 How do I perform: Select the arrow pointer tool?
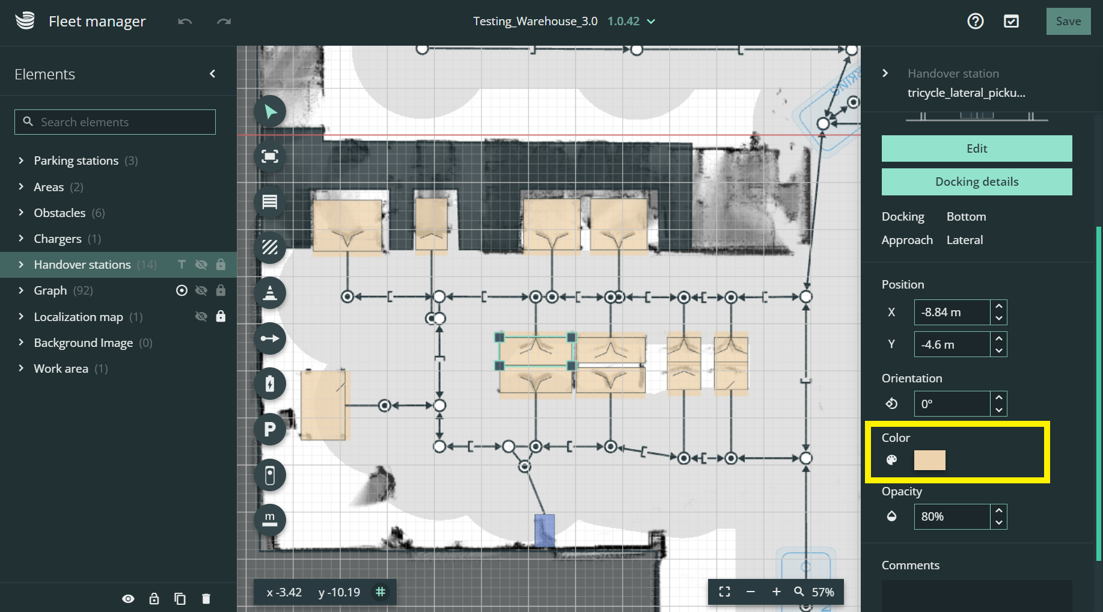pyautogui.click(x=270, y=112)
